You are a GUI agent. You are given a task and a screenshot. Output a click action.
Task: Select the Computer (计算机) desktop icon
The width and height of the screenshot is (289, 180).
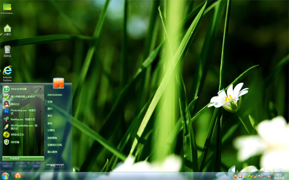pyautogui.click(x=7, y=30)
